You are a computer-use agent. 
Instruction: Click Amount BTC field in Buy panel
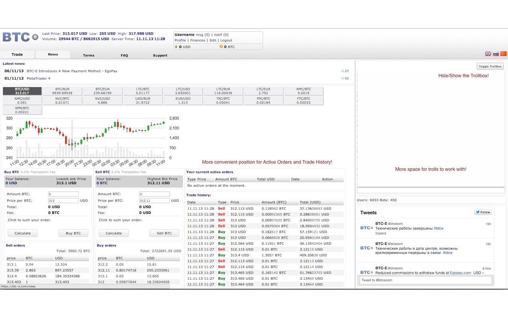(x=63, y=194)
